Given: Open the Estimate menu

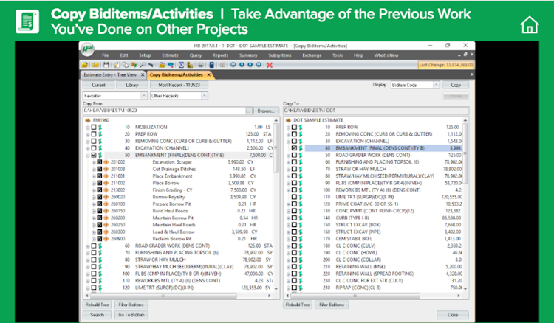Looking at the screenshot, I should pyautogui.click(x=171, y=55).
